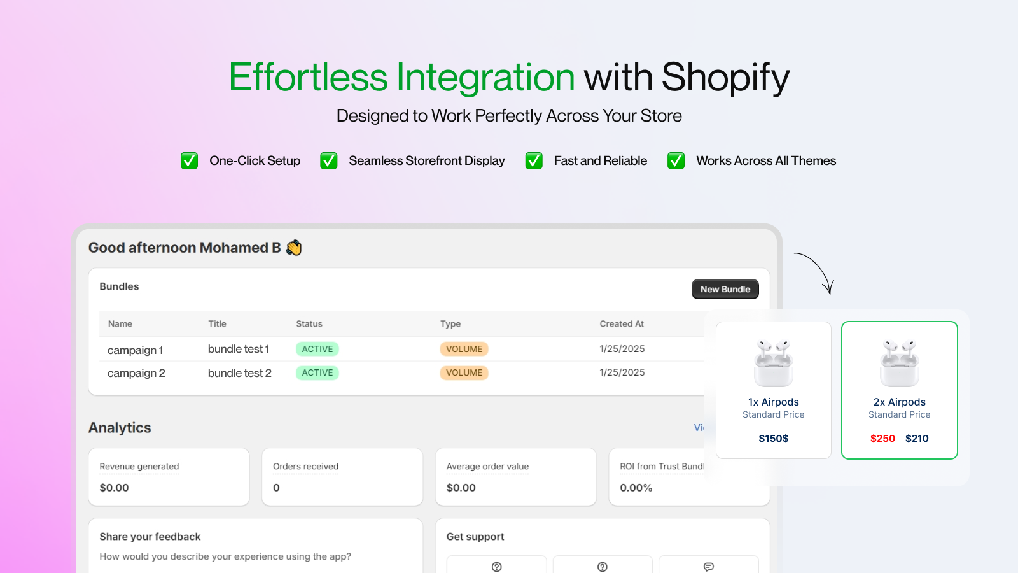Screen dimensions: 1018x573
Task: Click the ROI from Trust Bundle label
Action: point(662,467)
